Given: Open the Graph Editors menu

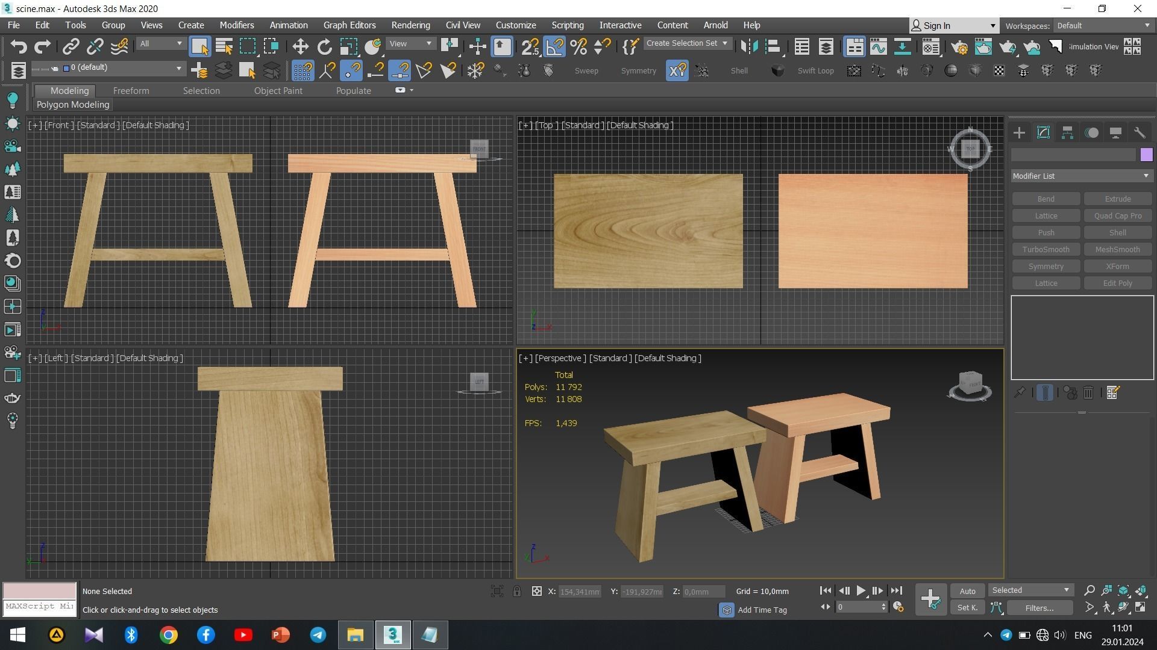Looking at the screenshot, I should coord(350,25).
